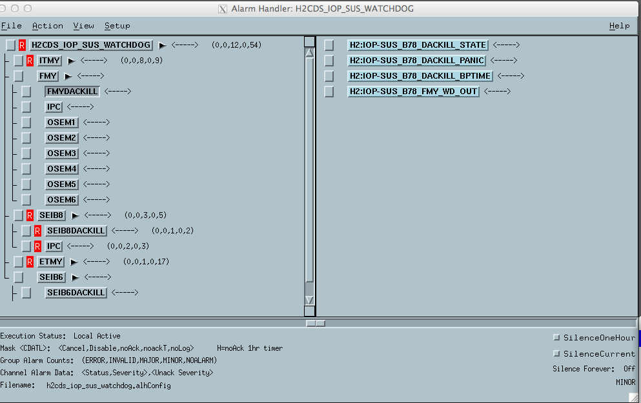Toggle checkbox for OSEM1
Screen dimensions: 641x403
pyautogui.click(x=26, y=123)
